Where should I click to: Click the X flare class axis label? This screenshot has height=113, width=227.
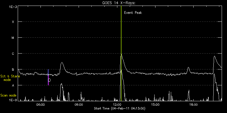tap(13, 22)
